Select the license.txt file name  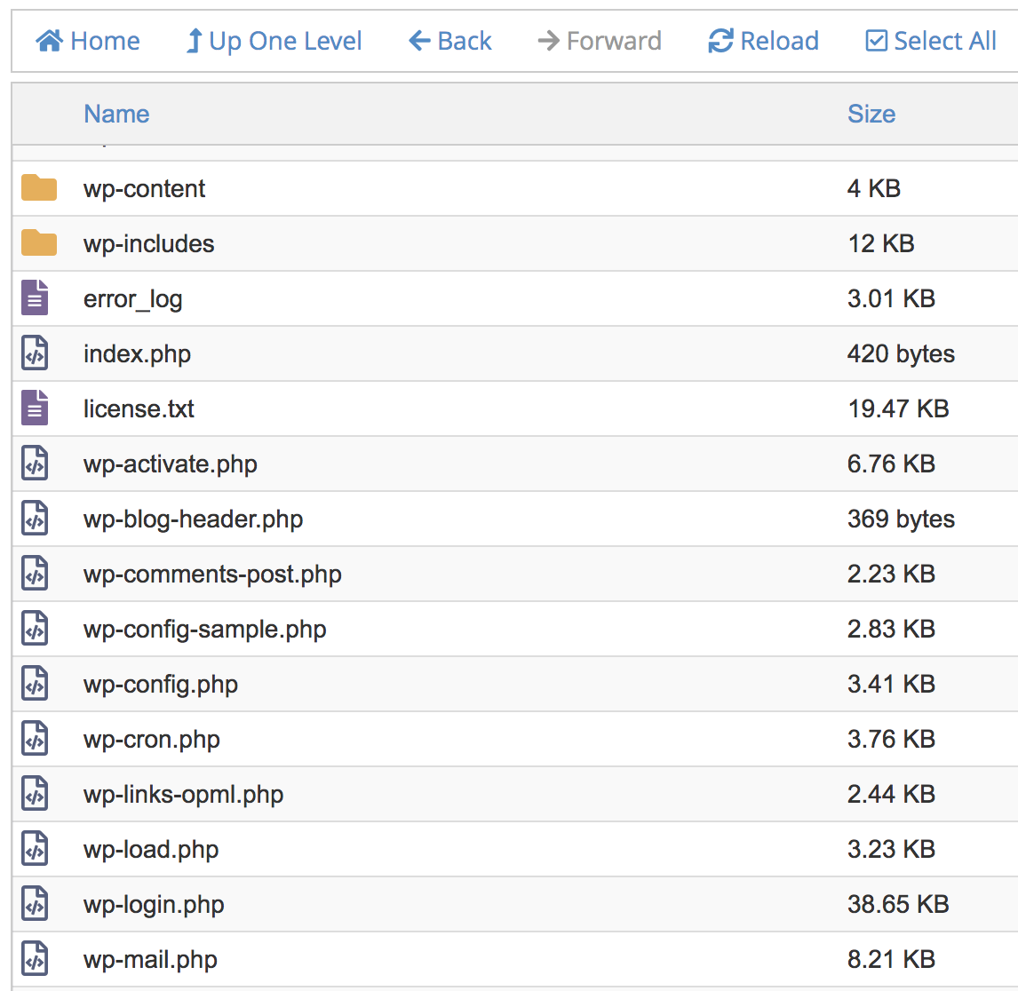tap(139, 408)
